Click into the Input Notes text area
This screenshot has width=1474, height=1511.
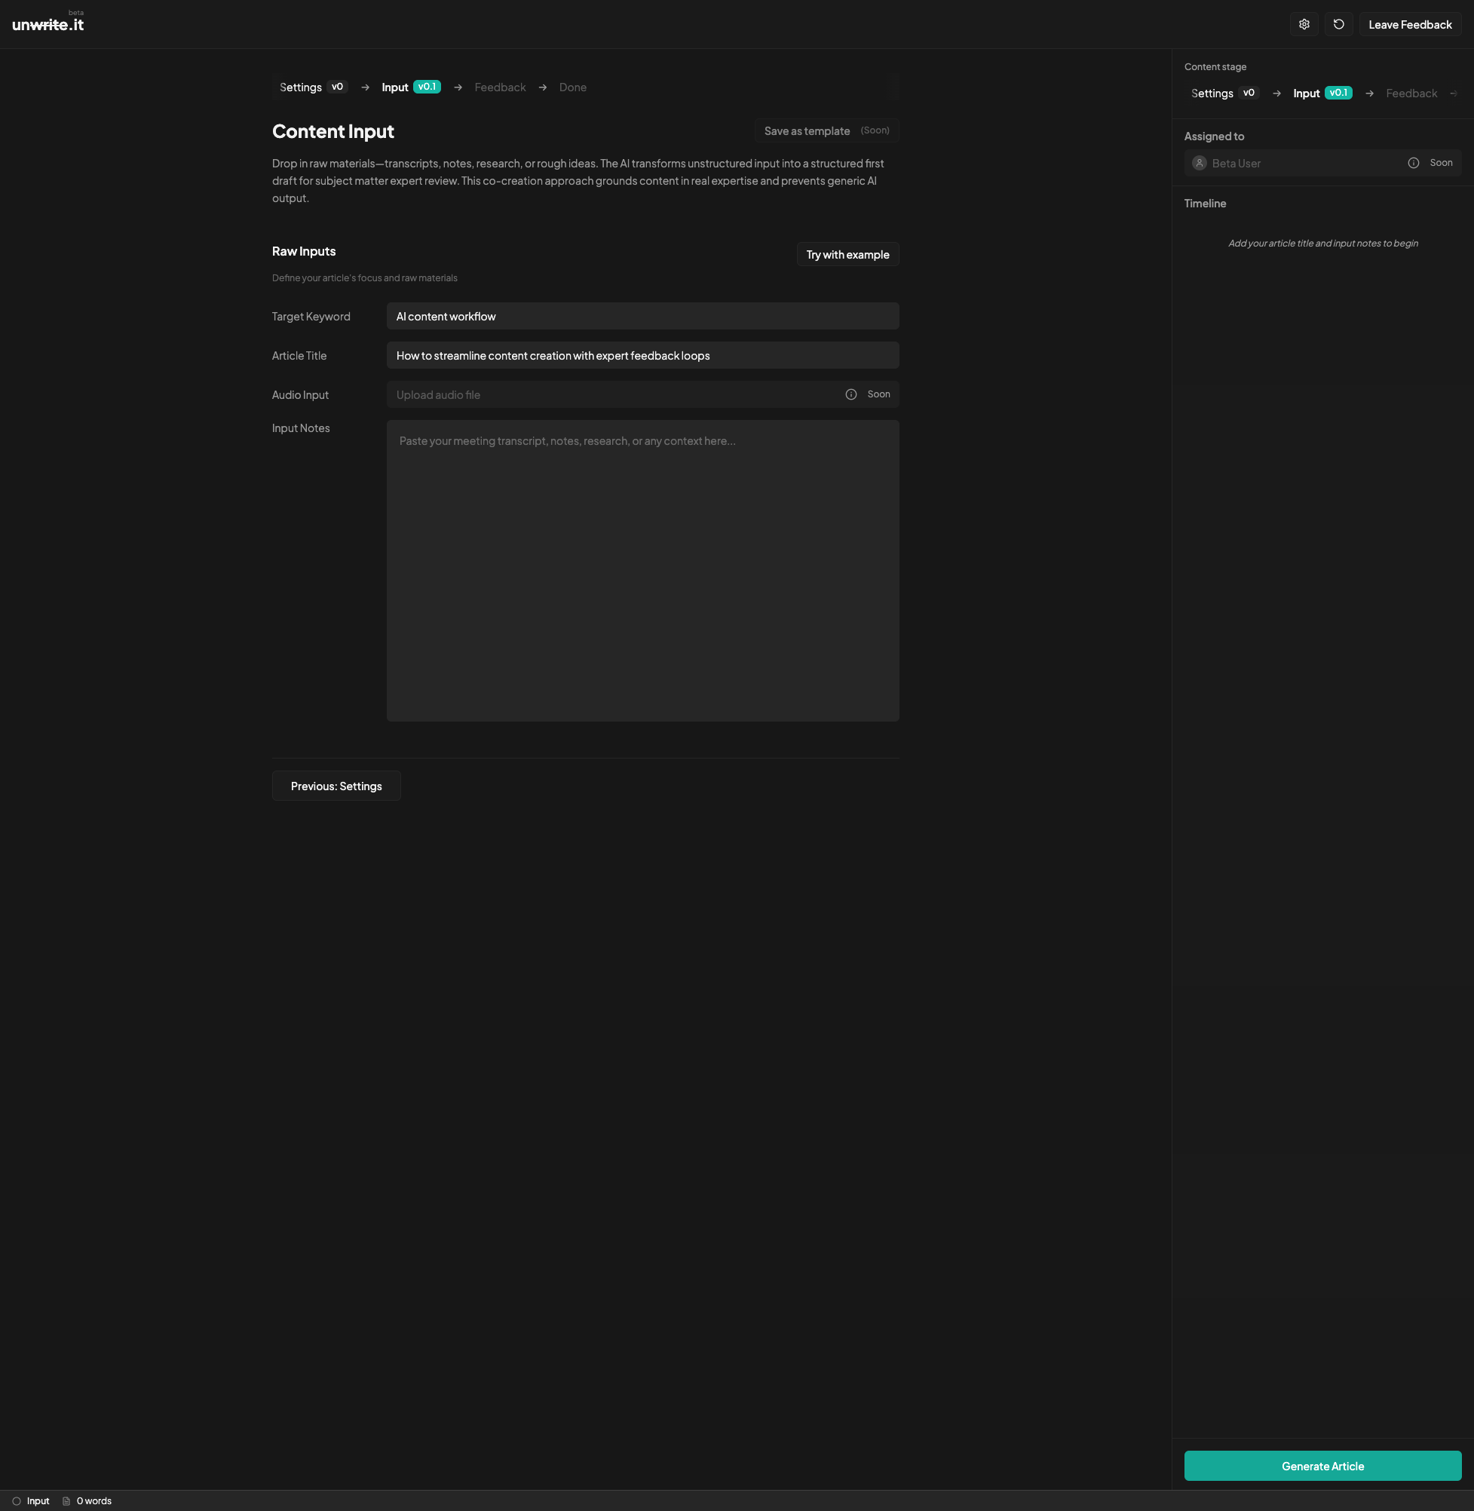[x=642, y=571]
